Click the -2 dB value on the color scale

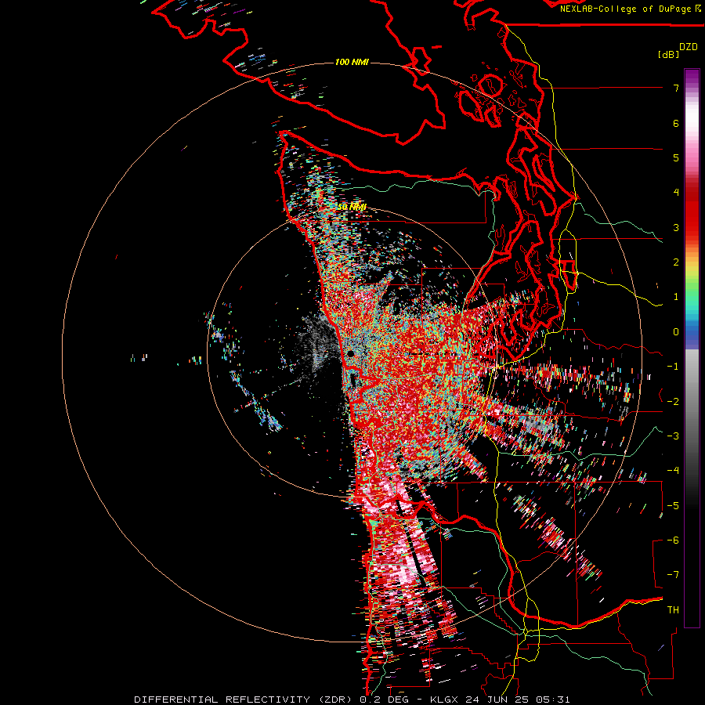click(x=673, y=402)
